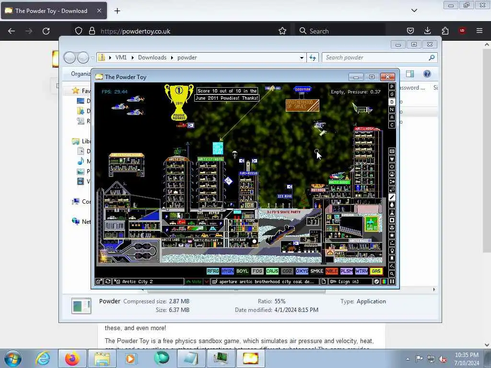Open the Special menu star icon
Image resolution: width=491 pixels, height=368 pixels.
[392, 235]
